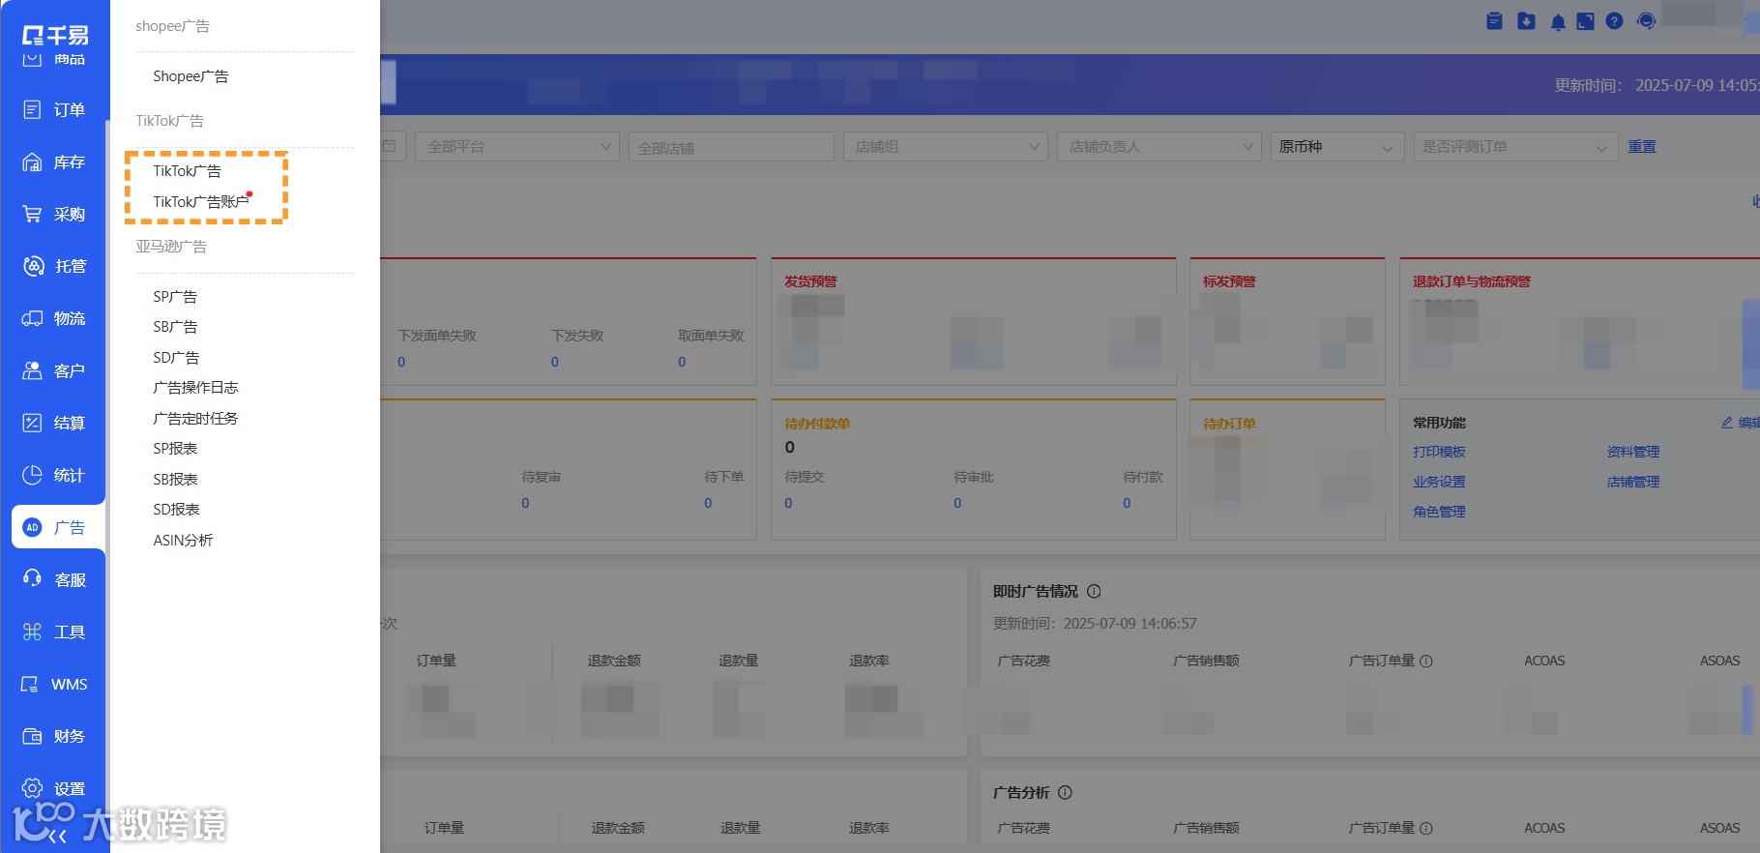Click the 统计 pie chart icon
The height and width of the screenshot is (853, 1760).
click(32, 475)
